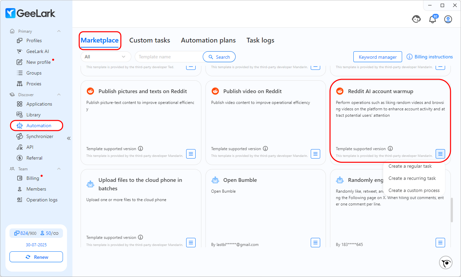This screenshot has width=461, height=277.
Task: Open menu for the Randomly engage card
Action: point(440,243)
